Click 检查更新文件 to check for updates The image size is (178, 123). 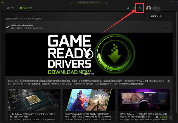click(x=156, y=16)
